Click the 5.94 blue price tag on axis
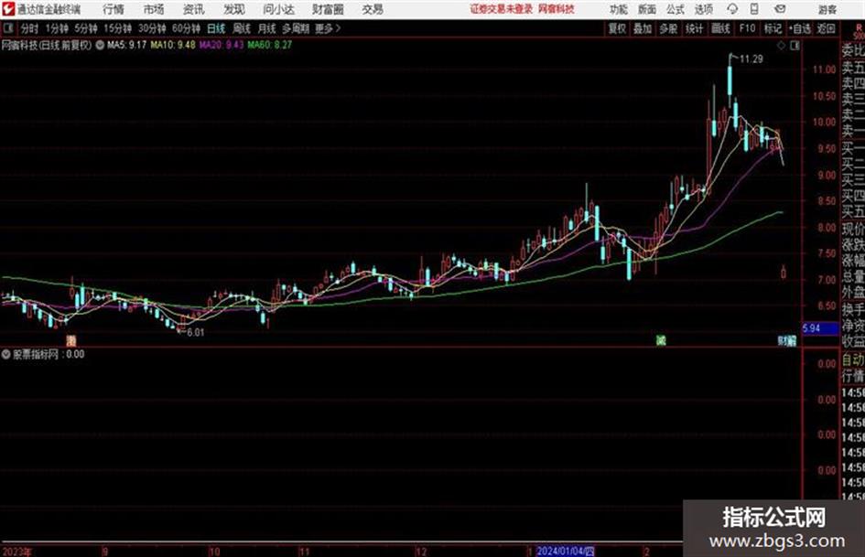 click(x=820, y=328)
